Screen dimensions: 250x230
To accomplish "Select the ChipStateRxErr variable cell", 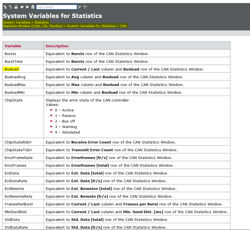I will (x=23, y=142).
